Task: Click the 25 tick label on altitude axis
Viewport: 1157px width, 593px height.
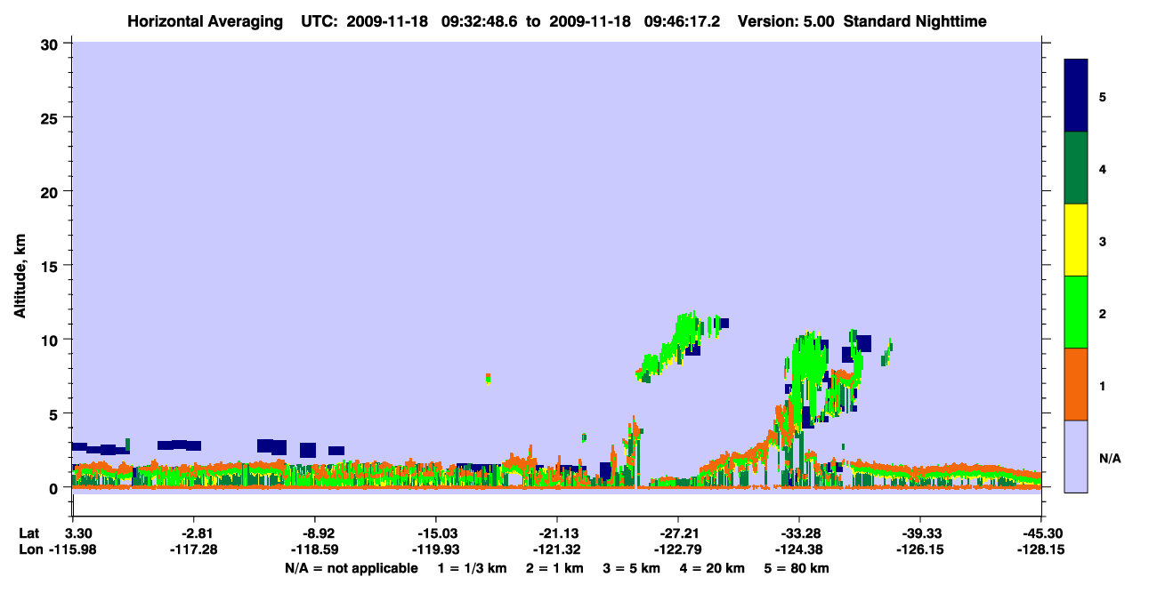Action: click(x=51, y=117)
